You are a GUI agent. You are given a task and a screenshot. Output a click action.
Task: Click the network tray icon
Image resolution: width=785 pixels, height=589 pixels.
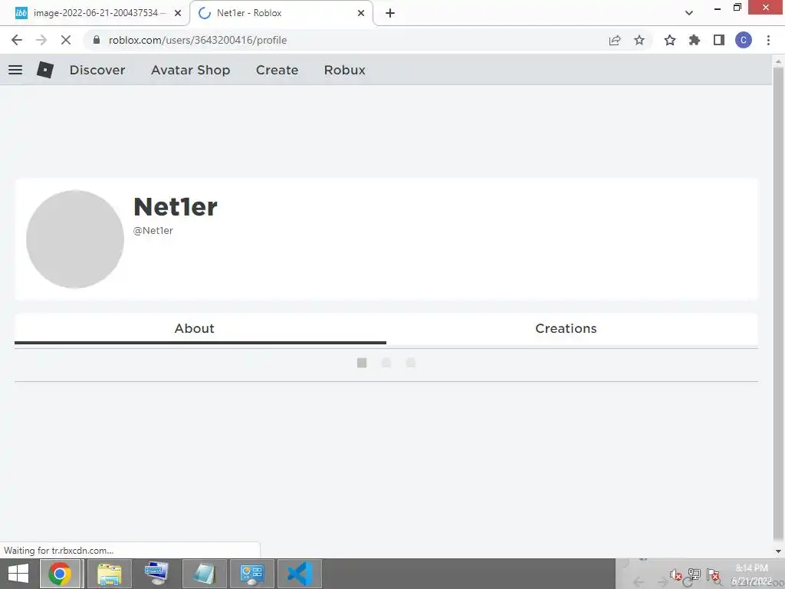695,574
